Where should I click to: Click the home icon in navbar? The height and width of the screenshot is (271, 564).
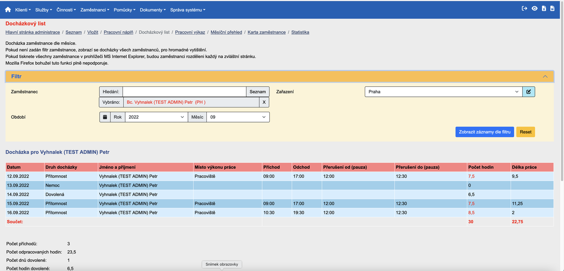8,9
